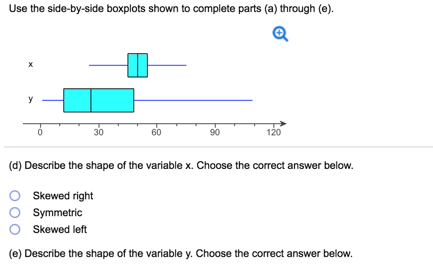Screen dimensions: 433x277
Task: Click the Skewed right answer text
Action: click(62, 196)
